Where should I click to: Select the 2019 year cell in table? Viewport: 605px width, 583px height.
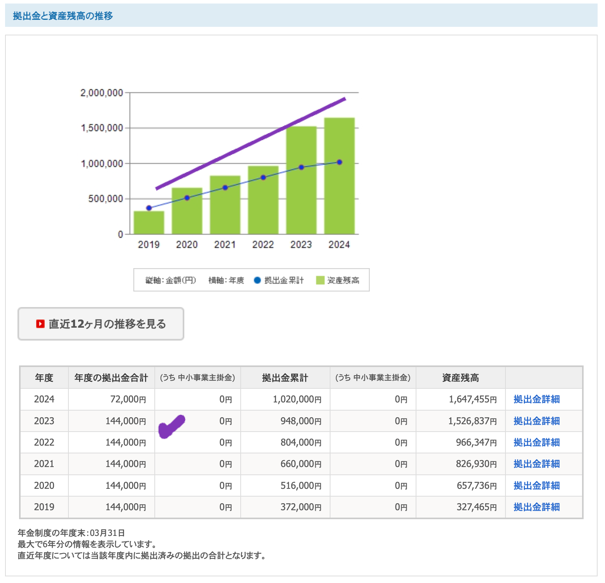[x=44, y=507]
